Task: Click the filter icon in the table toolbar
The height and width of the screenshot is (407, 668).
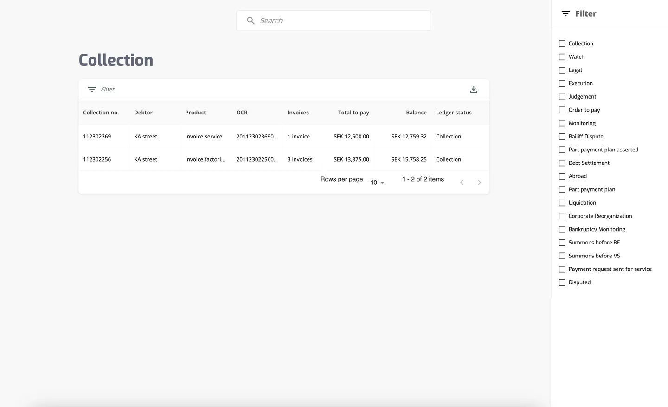Action: (92, 89)
